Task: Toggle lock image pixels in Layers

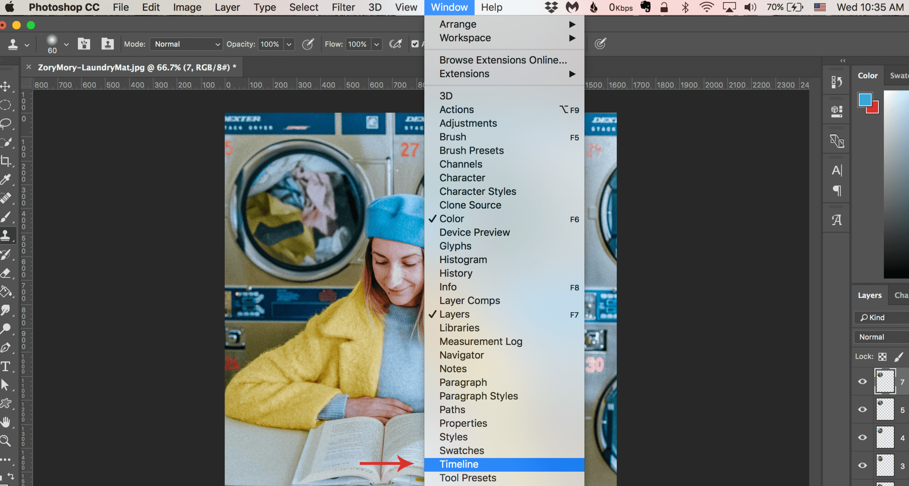Action: tap(898, 357)
